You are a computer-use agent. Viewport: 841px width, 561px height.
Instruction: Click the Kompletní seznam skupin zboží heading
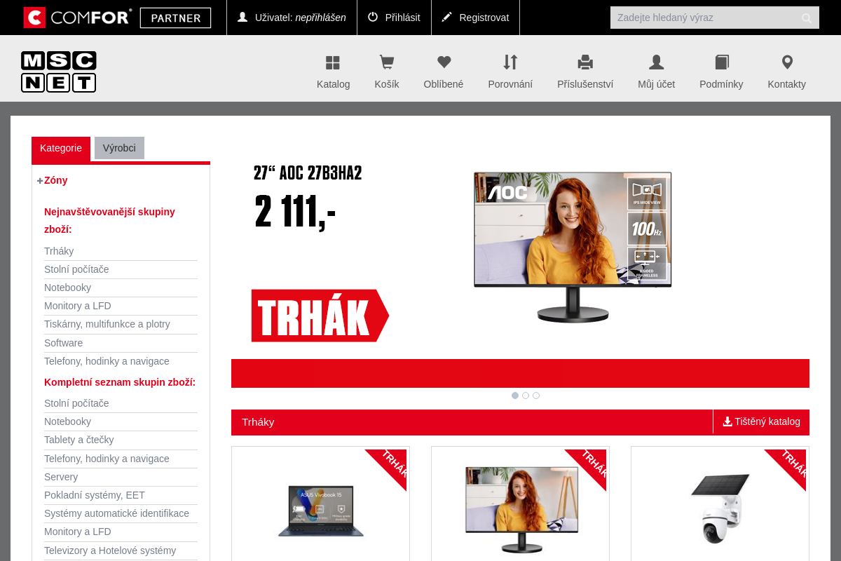pyautogui.click(x=120, y=382)
